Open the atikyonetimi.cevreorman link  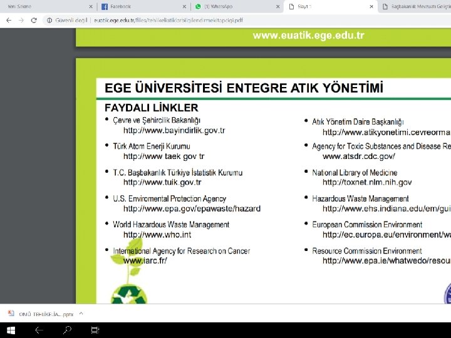pos(386,132)
